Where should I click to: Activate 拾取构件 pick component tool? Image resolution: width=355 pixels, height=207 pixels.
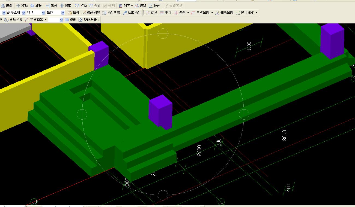pyautogui.click(x=132, y=13)
